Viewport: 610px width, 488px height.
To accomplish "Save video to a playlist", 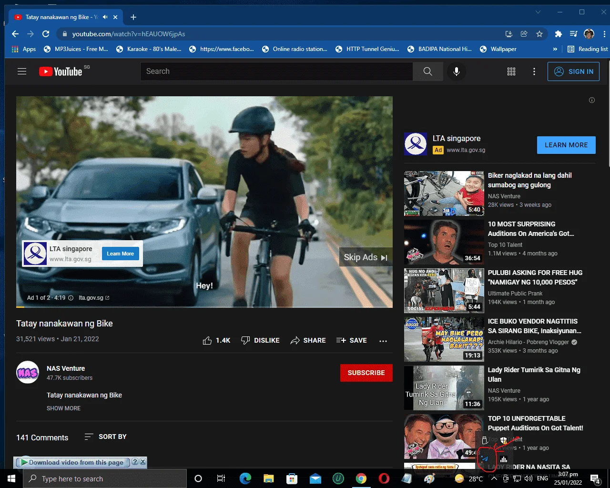I will pos(351,340).
